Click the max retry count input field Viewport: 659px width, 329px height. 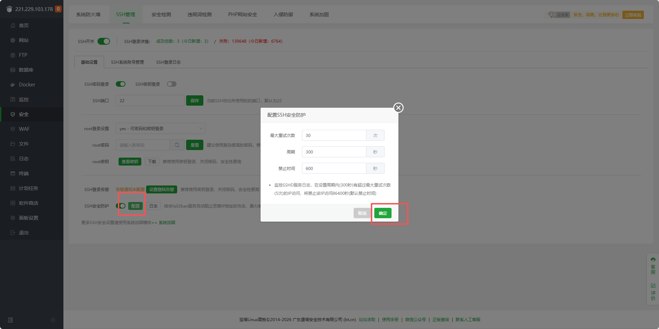pyautogui.click(x=334, y=135)
